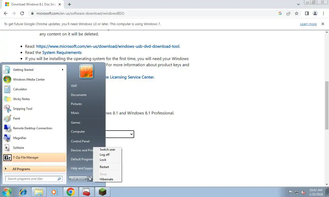The image size is (329, 197).
Task: Dismiss the Chrome update notification
Action: tap(323, 24)
